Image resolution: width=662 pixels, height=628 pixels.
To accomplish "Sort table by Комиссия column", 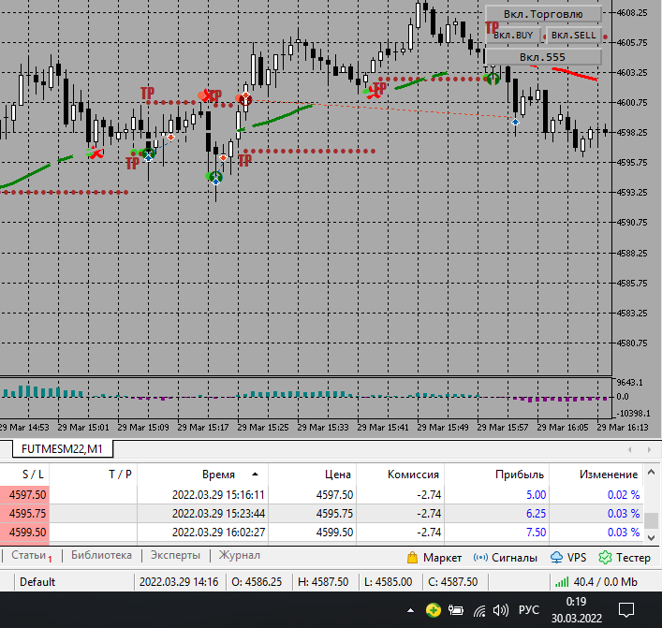I will click(x=400, y=475).
